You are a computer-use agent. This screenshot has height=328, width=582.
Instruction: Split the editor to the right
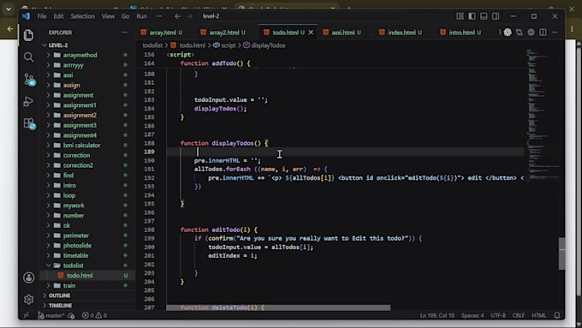point(543,33)
